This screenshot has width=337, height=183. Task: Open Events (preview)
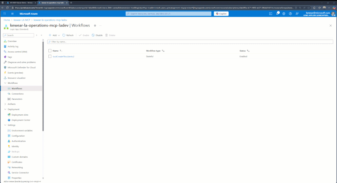pos(15,73)
